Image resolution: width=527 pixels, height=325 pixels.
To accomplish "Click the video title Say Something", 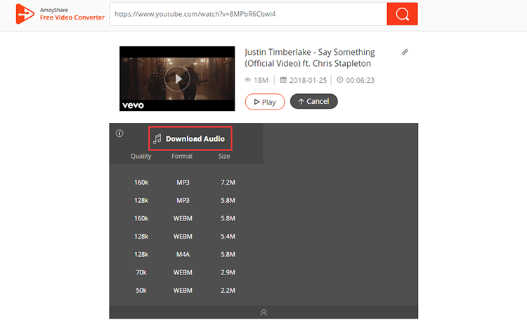I will [310, 58].
